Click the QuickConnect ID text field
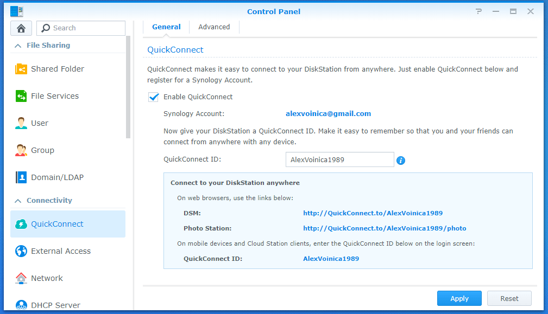The width and height of the screenshot is (548, 314). [x=339, y=159]
